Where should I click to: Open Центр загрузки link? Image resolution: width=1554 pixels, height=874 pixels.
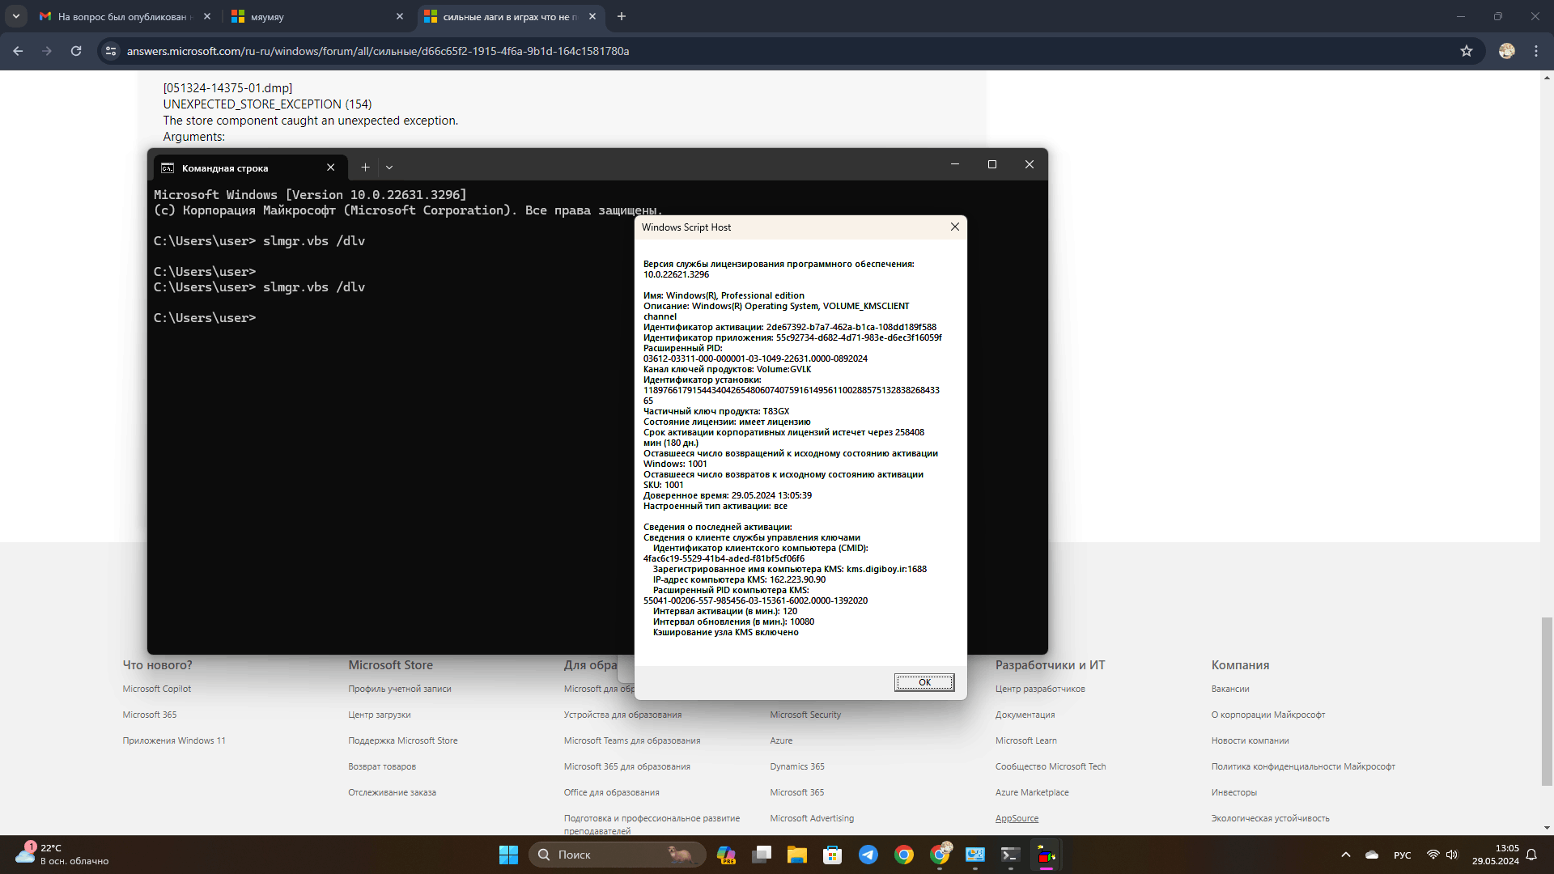380,715
